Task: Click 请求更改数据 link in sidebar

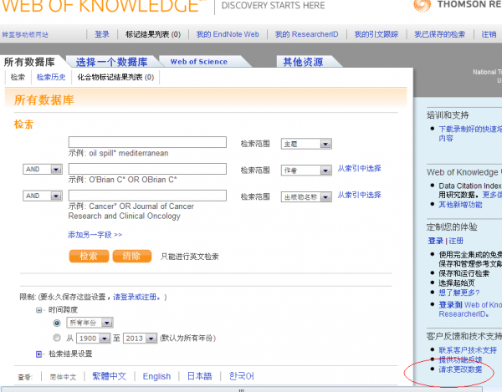Action: pyautogui.click(x=460, y=369)
